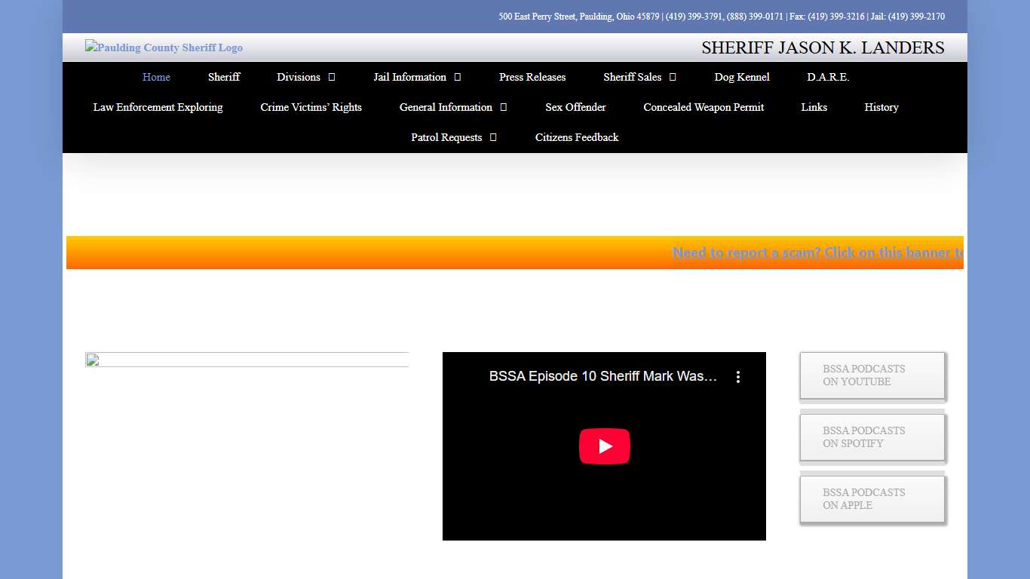The image size is (1030, 579).
Task: Select the Dog Kennel menu item
Action: (x=742, y=77)
